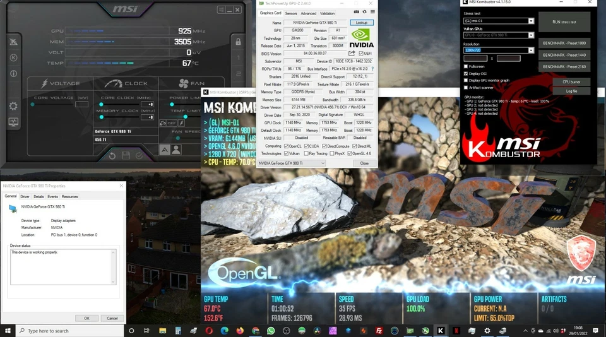Open Driver tab in Properties dialog
The width and height of the screenshot is (606, 337).
coord(25,197)
